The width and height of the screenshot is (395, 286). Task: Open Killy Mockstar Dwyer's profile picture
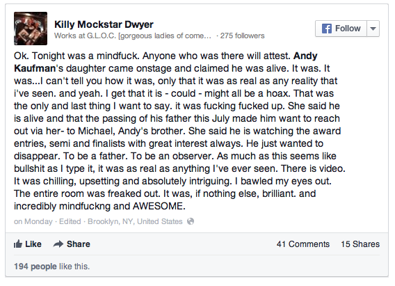point(31,29)
